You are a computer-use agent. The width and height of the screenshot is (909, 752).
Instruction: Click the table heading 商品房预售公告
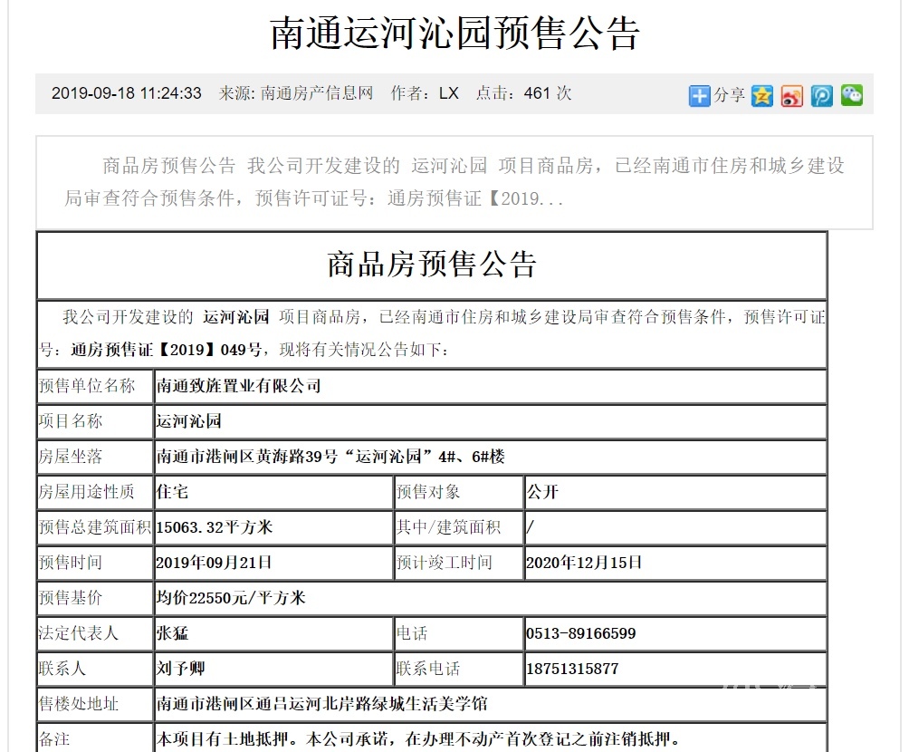point(431,265)
